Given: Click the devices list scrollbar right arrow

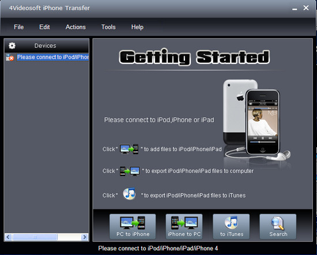Looking at the screenshot, I should (x=85, y=237).
